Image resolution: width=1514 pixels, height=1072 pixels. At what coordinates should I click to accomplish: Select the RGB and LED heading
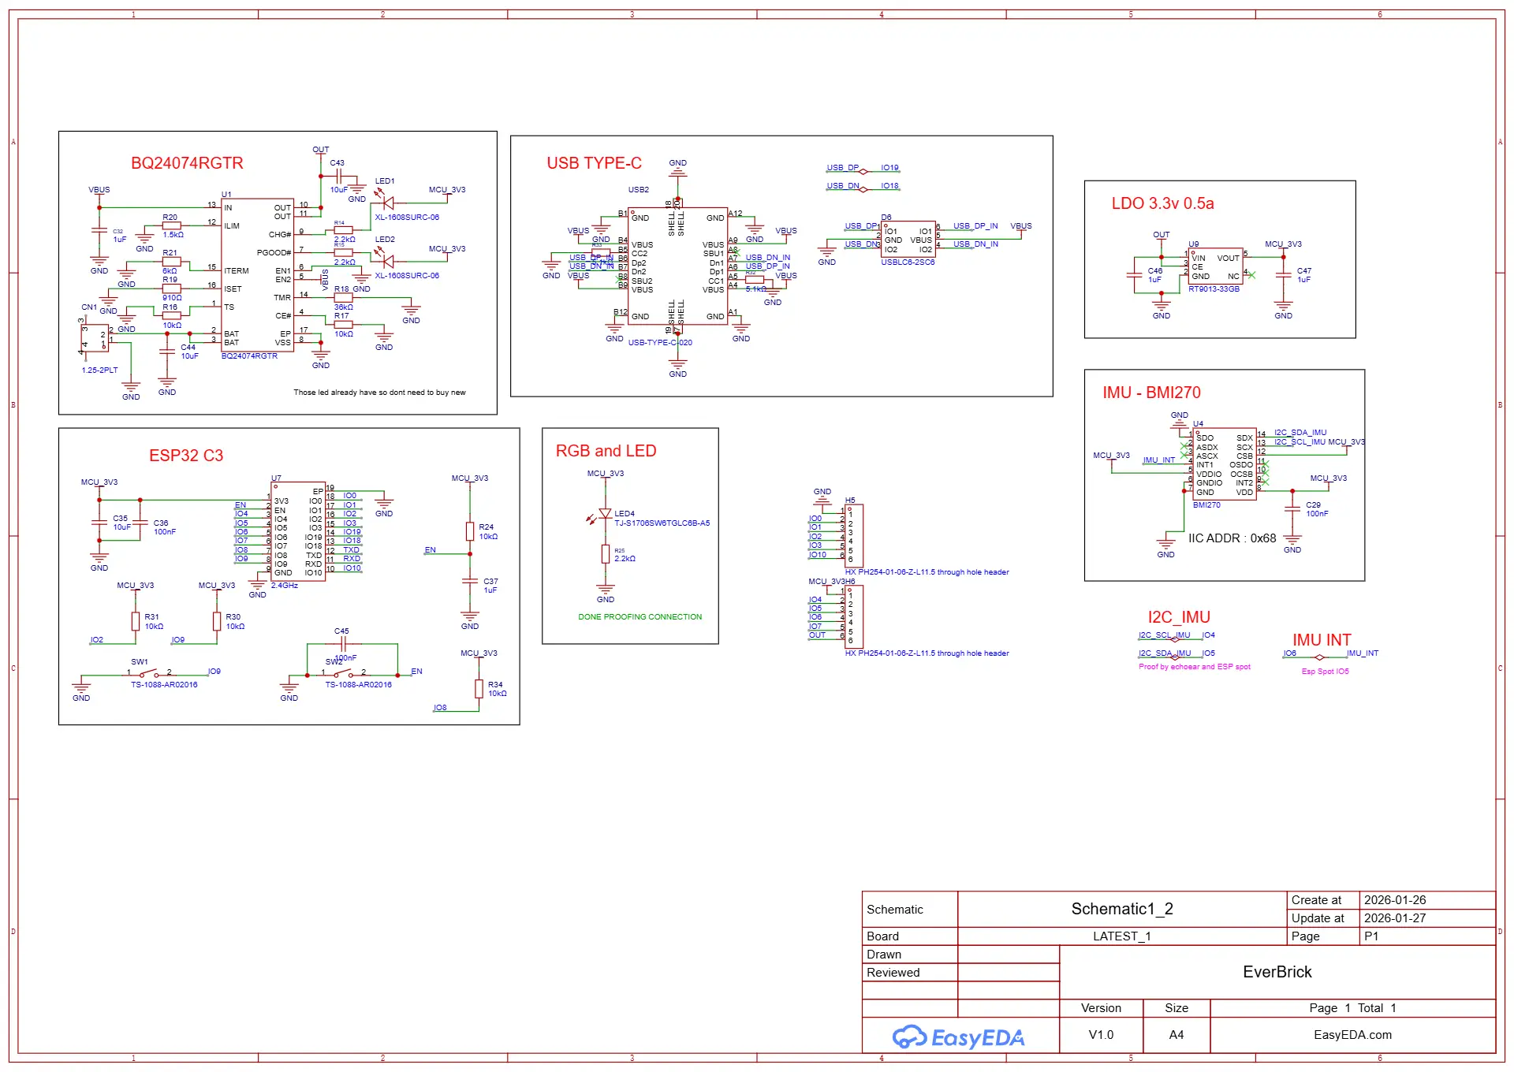click(606, 451)
